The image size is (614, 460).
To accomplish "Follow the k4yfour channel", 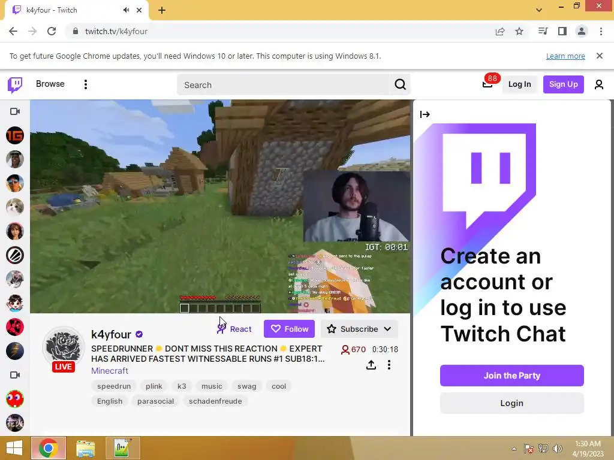I will coord(289,329).
